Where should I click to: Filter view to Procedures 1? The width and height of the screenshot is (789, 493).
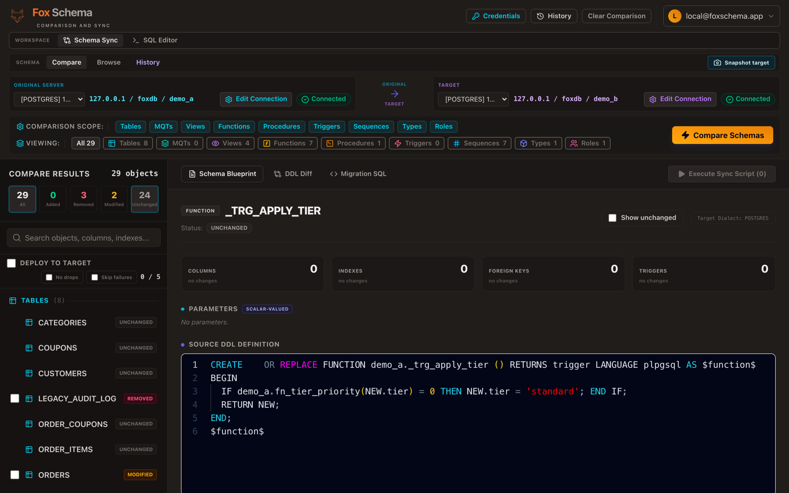353,143
